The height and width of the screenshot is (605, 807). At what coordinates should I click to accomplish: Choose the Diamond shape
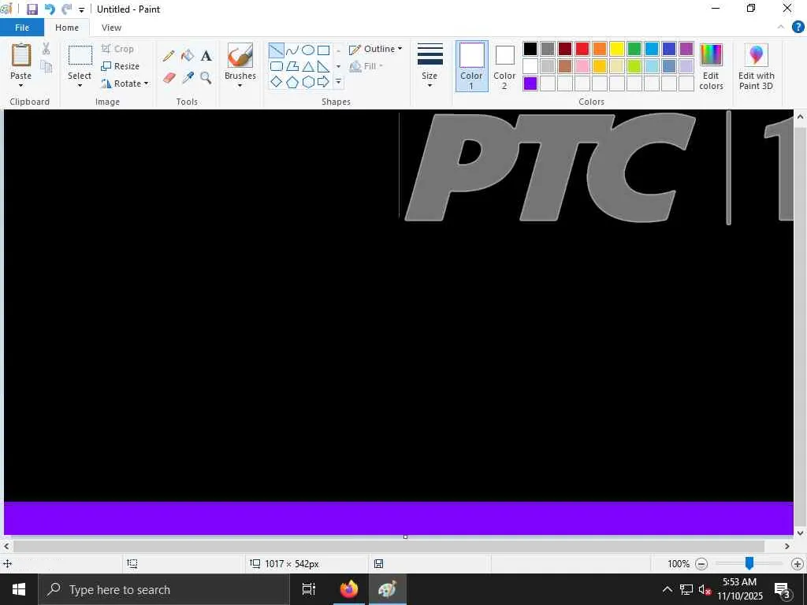277,82
